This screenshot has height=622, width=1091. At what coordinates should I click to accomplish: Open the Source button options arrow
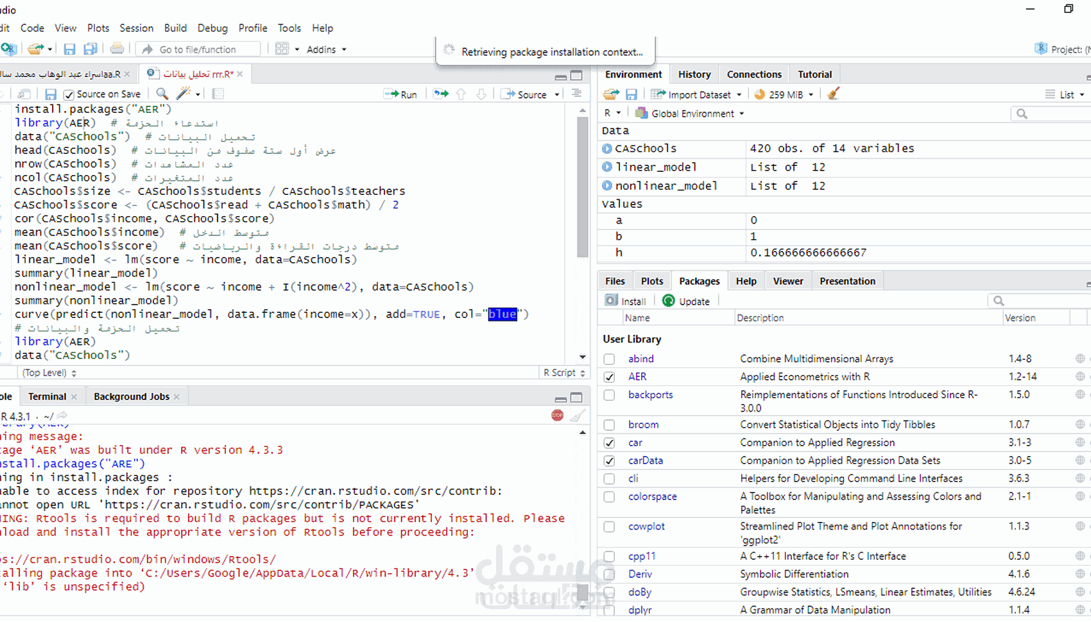[x=557, y=94]
